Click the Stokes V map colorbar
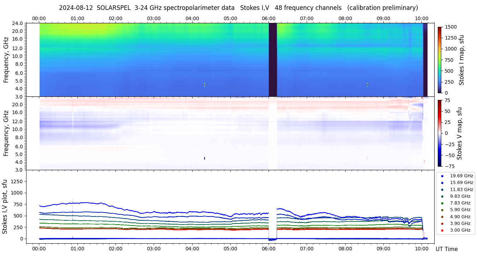 440,133
